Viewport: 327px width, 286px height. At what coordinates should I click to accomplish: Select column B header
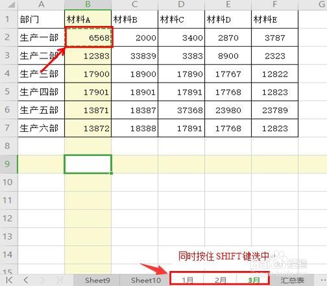tap(88, 5)
